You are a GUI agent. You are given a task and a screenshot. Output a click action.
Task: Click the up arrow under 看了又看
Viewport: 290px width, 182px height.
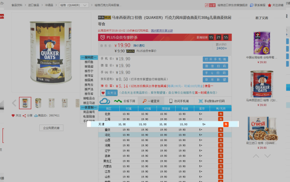pyautogui.click(x=256, y=156)
